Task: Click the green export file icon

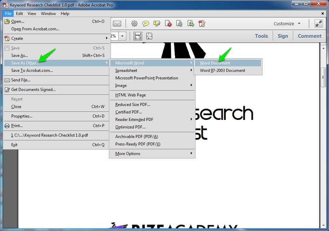Action: click(191, 24)
